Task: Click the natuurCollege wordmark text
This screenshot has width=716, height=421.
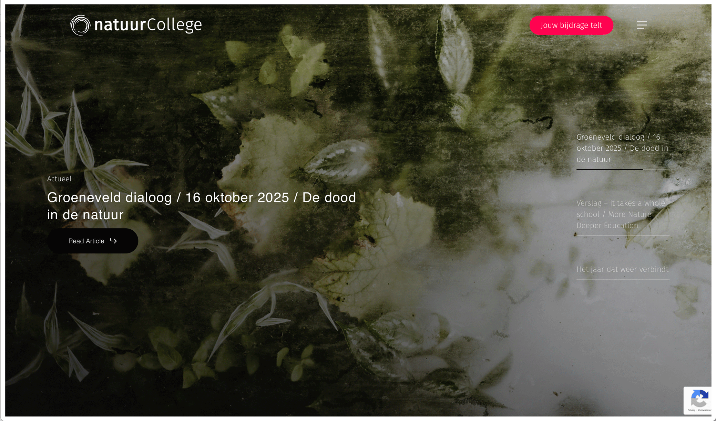Action: tap(148, 25)
